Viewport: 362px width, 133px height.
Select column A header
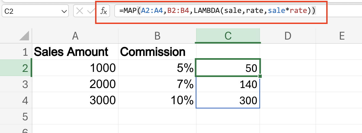(x=75, y=36)
